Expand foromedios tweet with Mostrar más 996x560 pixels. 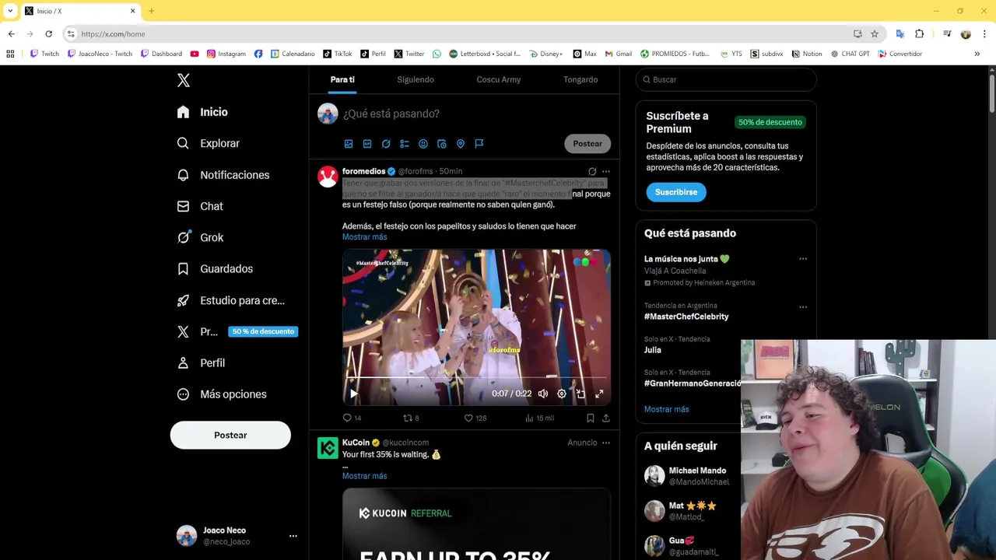coord(364,237)
